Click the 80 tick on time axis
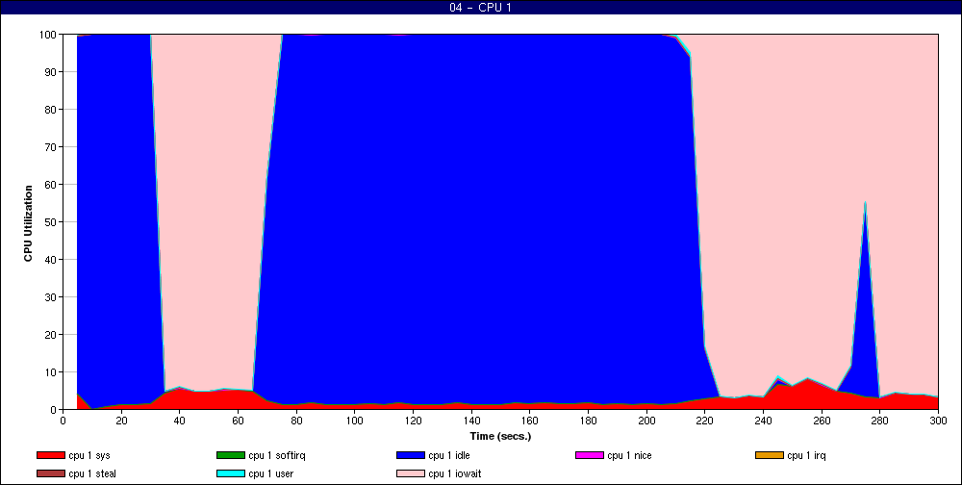The width and height of the screenshot is (962, 485). click(296, 421)
